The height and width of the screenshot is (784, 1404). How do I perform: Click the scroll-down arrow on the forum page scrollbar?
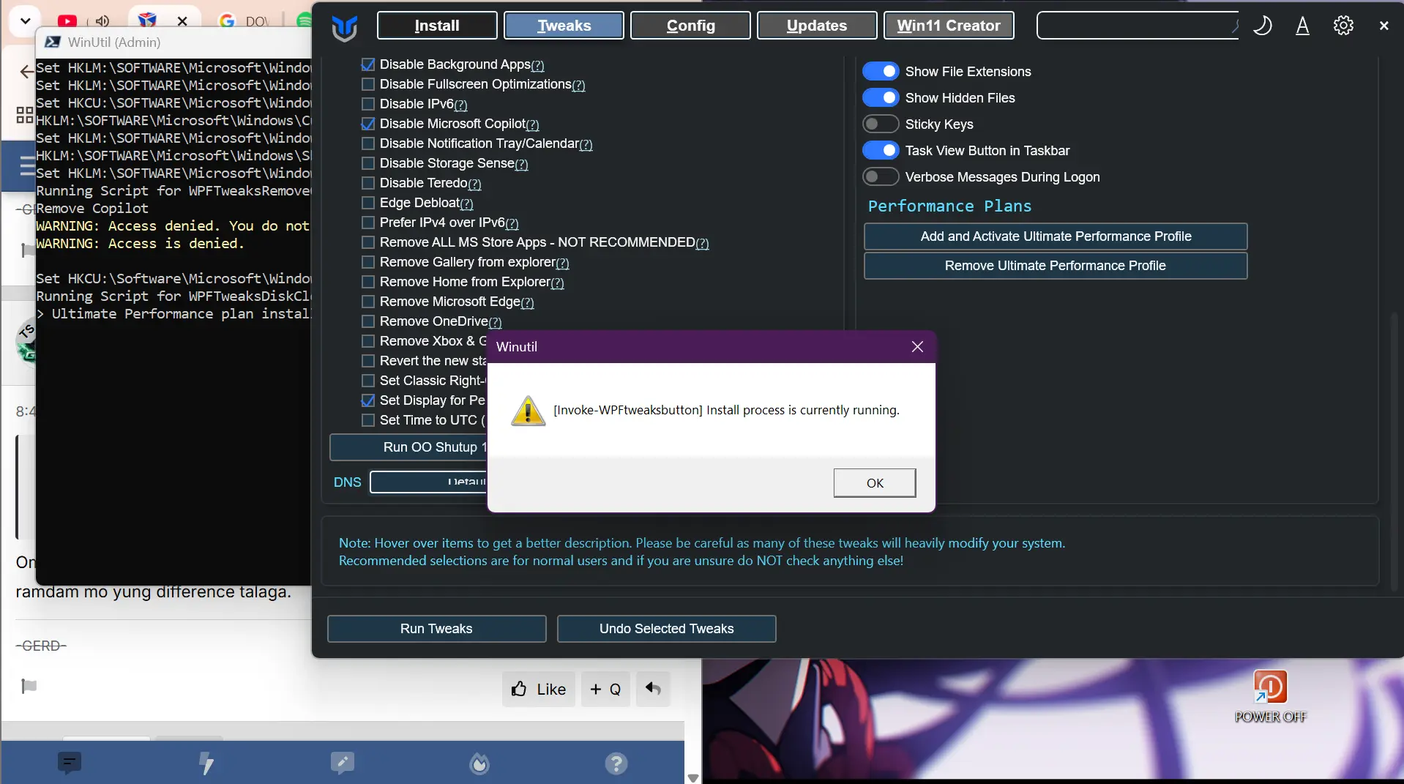693,777
